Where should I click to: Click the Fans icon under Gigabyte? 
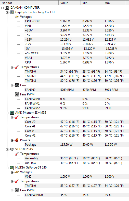point(17,85)
